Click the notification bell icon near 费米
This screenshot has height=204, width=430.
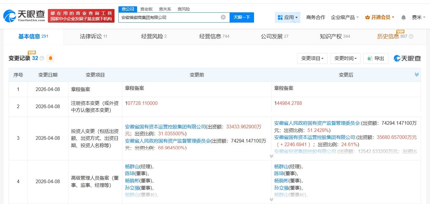click(x=403, y=17)
